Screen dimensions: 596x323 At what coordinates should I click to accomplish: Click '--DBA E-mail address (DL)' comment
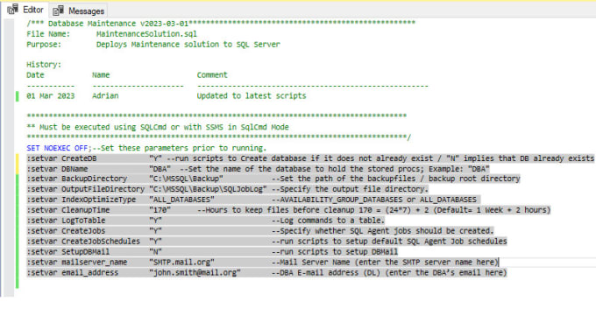pos(326,272)
